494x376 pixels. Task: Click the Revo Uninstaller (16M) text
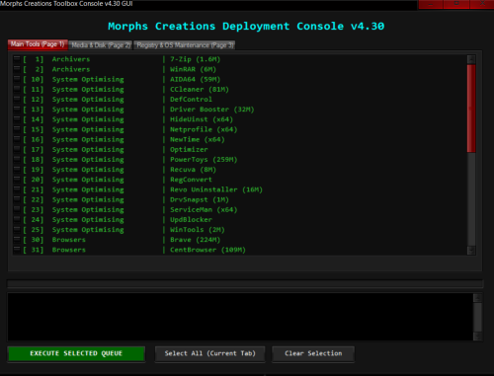click(216, 189)
